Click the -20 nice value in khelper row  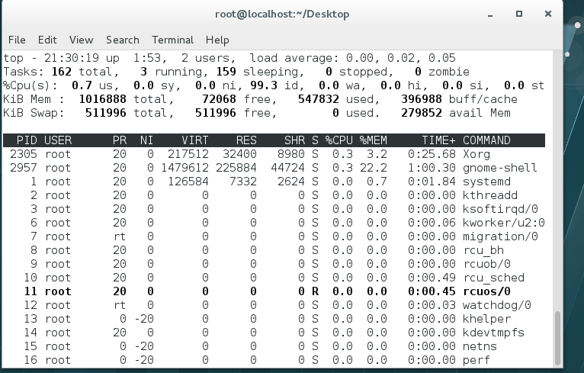tap(143, 319)
